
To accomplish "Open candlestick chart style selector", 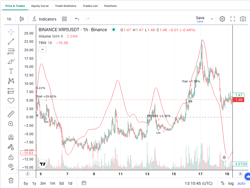I will point(22,19).
